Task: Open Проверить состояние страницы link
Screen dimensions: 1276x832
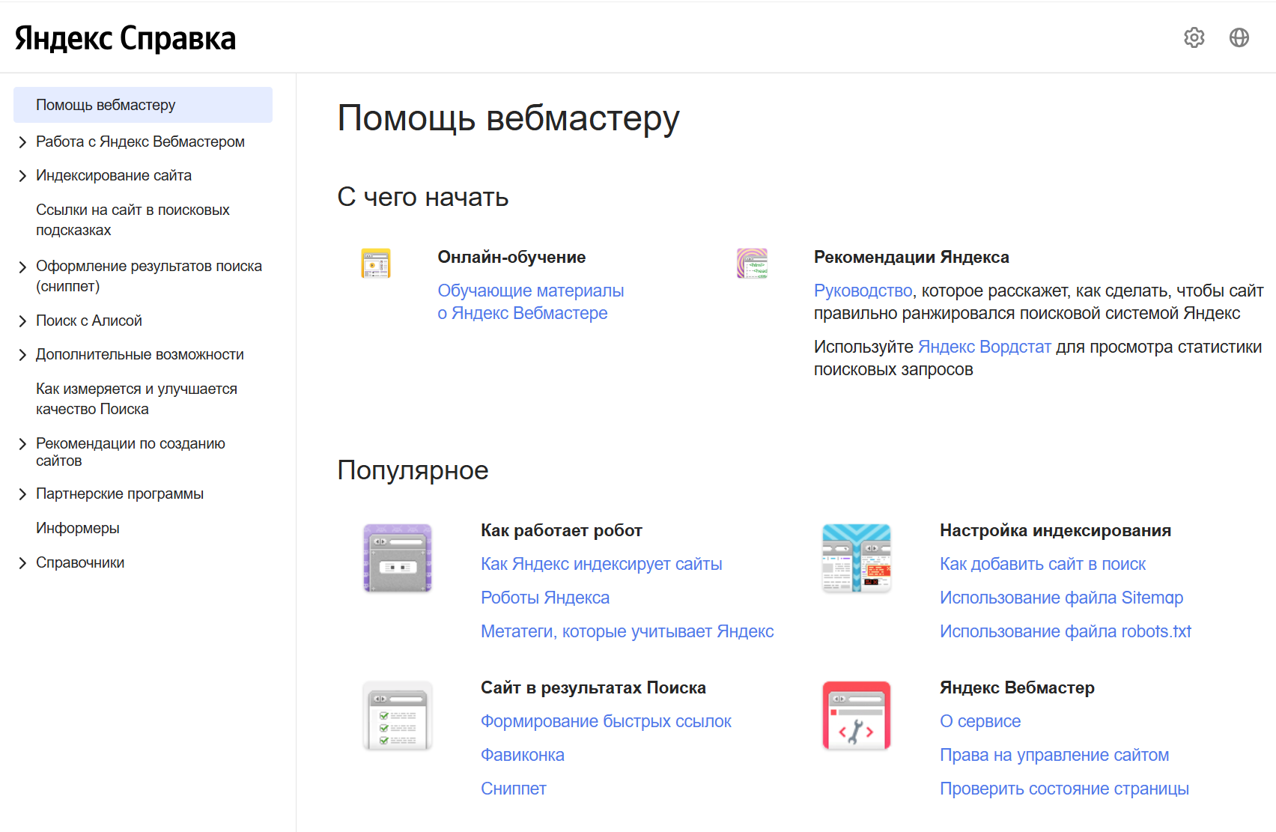Action: [x=1064, y=789]
